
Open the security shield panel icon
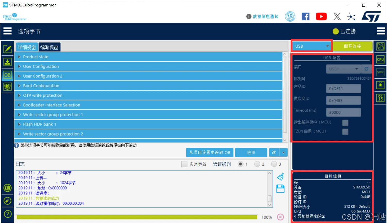click(x=7, y=87)
